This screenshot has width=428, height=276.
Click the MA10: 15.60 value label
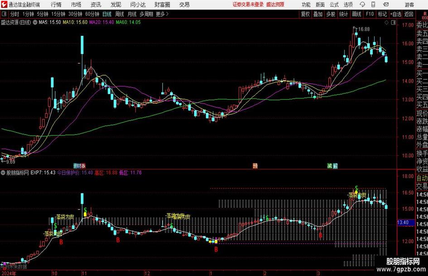click(75, 22)
